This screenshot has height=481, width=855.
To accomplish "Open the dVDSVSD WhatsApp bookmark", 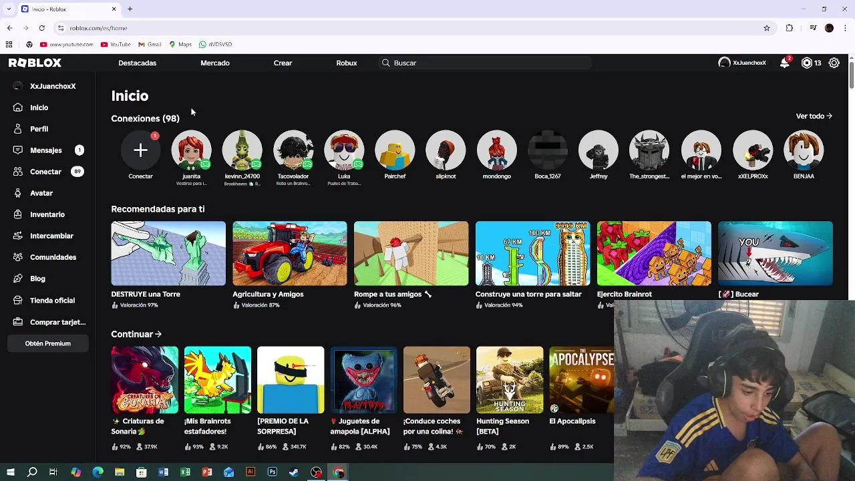I will coord(215,45).
